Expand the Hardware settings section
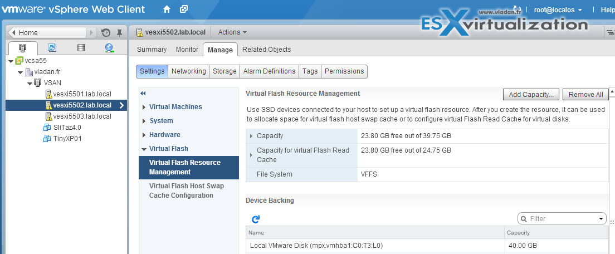This screenshot has width=615, height=254. [x=144, y=135]
